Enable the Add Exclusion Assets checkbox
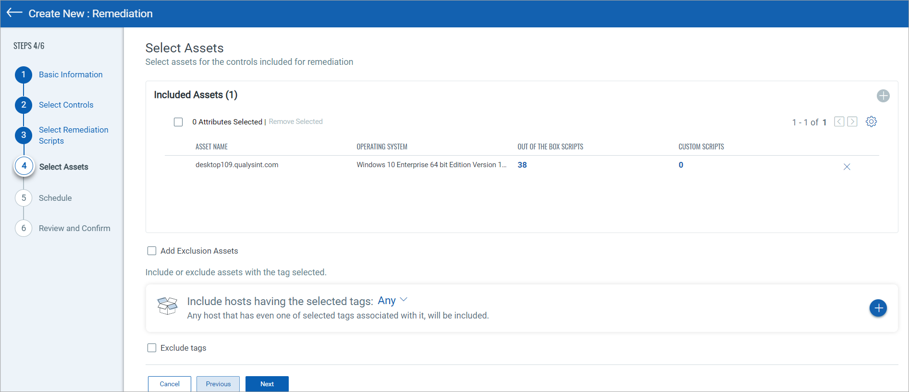This screenshot has height=392, width=909. [x=152, y=251]
